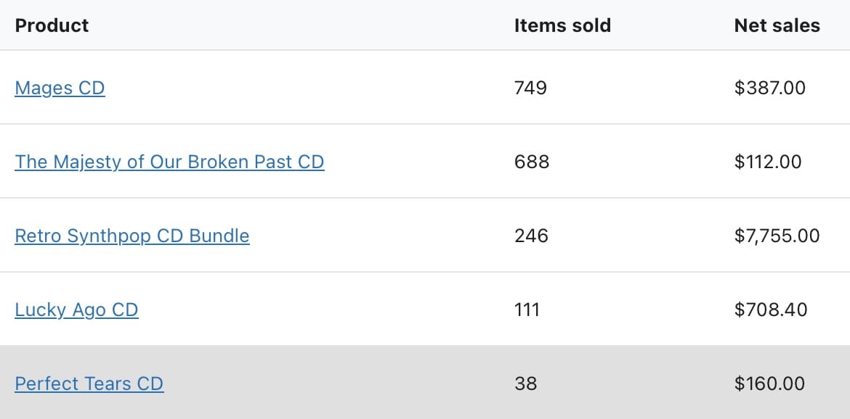Click 111 items sold for Lucky Ago
The height and width of the screenshot is (419, 850).
click(x=527, y=310)
